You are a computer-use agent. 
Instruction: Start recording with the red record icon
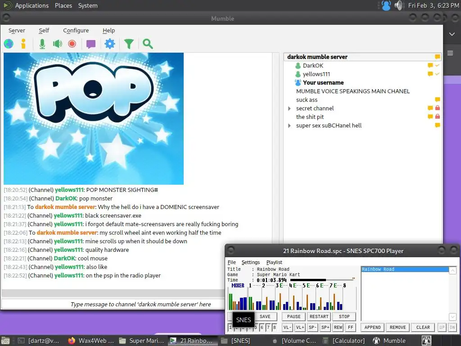click(x=72, y=44)
